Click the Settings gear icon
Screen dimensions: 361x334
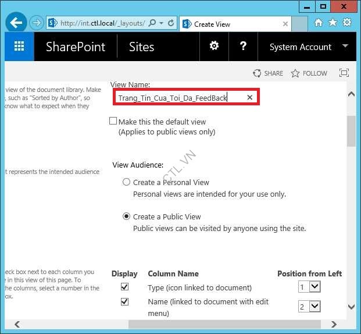(214, 47)
